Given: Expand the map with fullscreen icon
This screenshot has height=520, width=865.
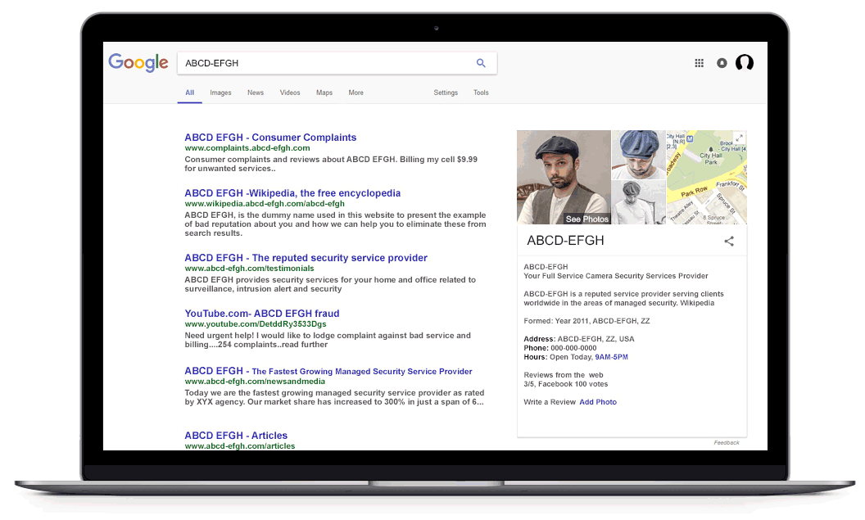Looking at the screenshot, I should (x=739, y=138).
